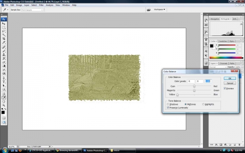The height and width of the screenshot is (153, 245).
Task: Open the Workspace dropdown
Action: coord(159,9)
